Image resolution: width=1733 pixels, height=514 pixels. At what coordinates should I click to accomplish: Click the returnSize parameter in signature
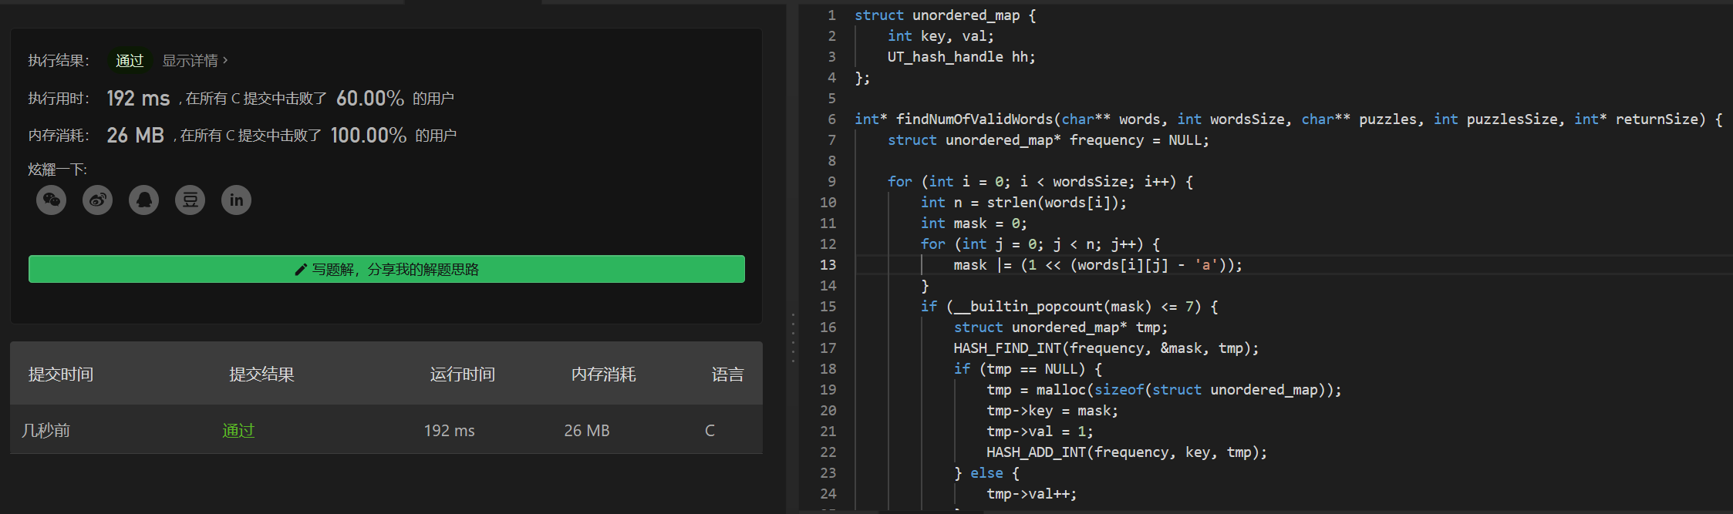pos(1657,119)
